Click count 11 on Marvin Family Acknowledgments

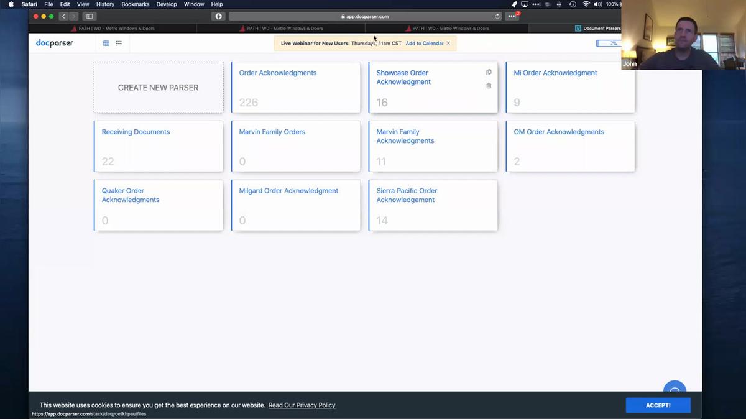pyautogui.click(x=381, y=162)
